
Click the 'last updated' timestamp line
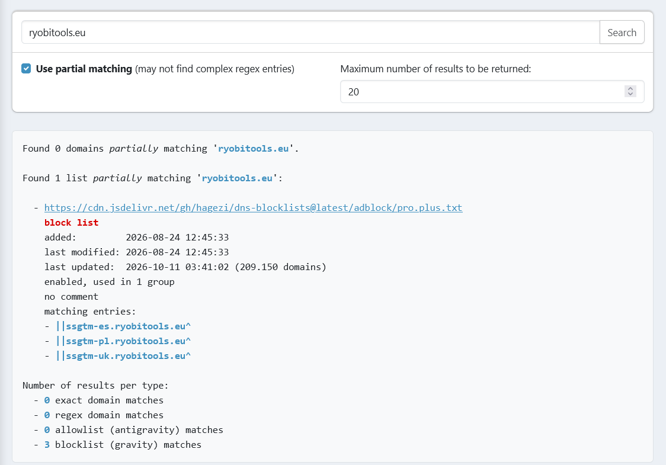point(185,267)
